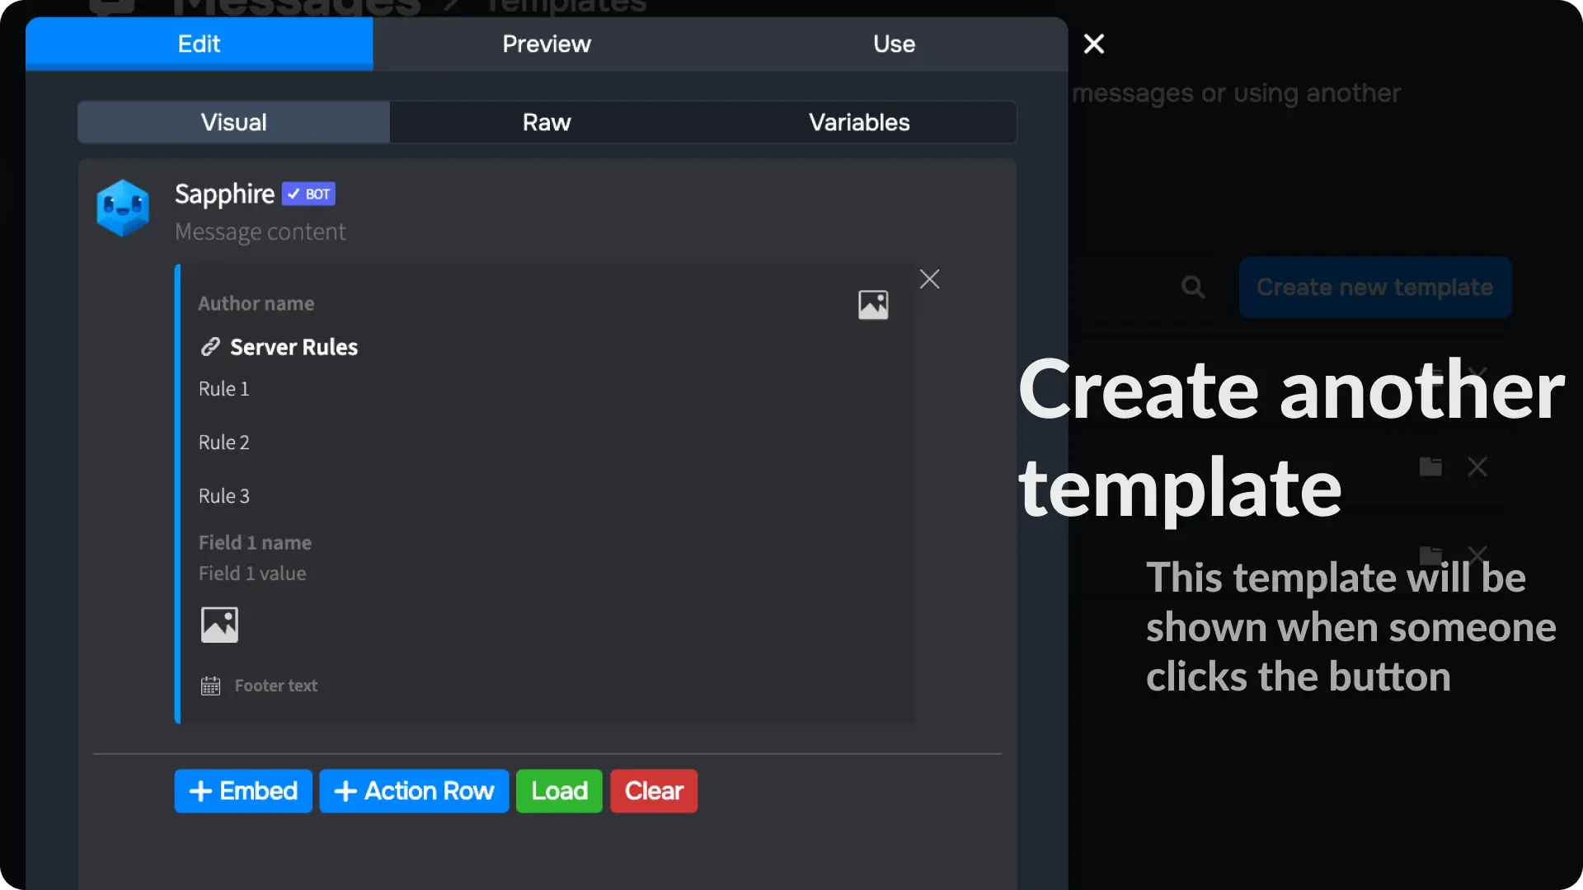The image size is (1583, 890).
Task: Remove the embed with its X icon
Action: click(x=930, y=279)
